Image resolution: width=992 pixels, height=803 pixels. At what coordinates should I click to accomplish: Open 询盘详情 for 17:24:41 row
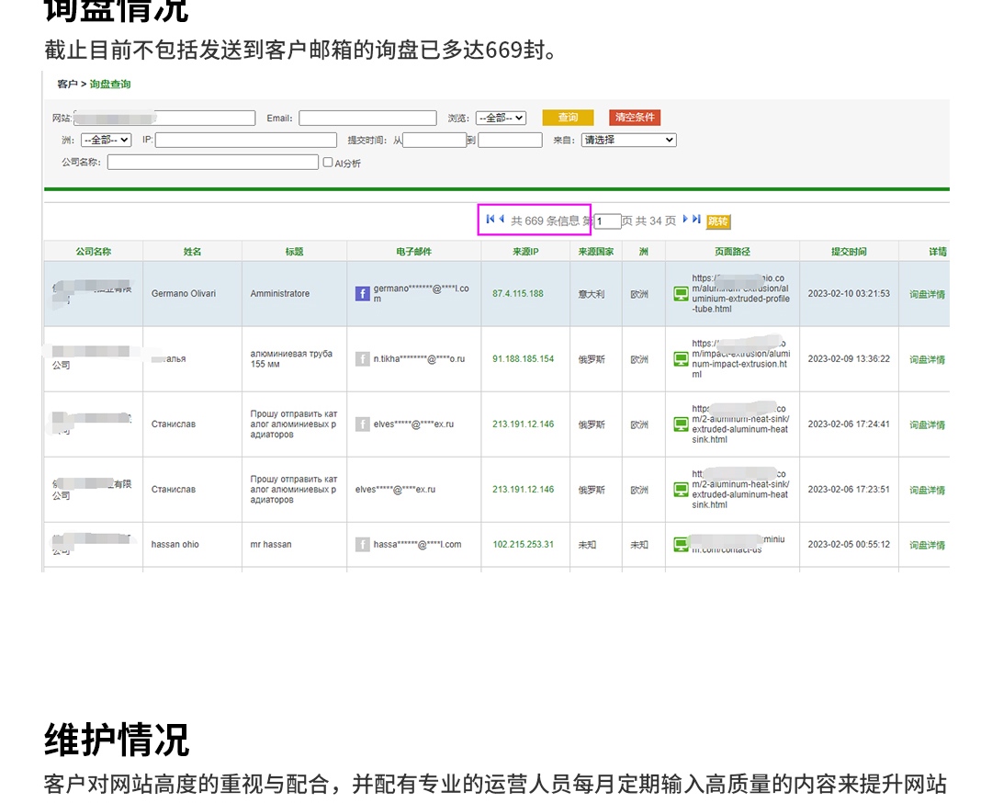pos(927,424)
